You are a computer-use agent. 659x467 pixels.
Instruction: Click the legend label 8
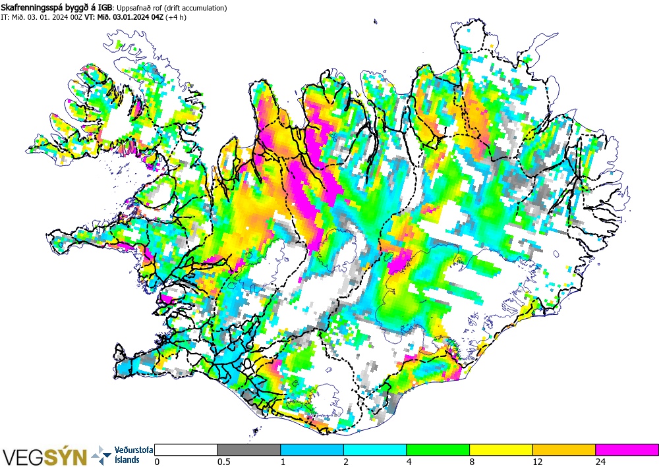pyautogui.click(x=472, y=462)
